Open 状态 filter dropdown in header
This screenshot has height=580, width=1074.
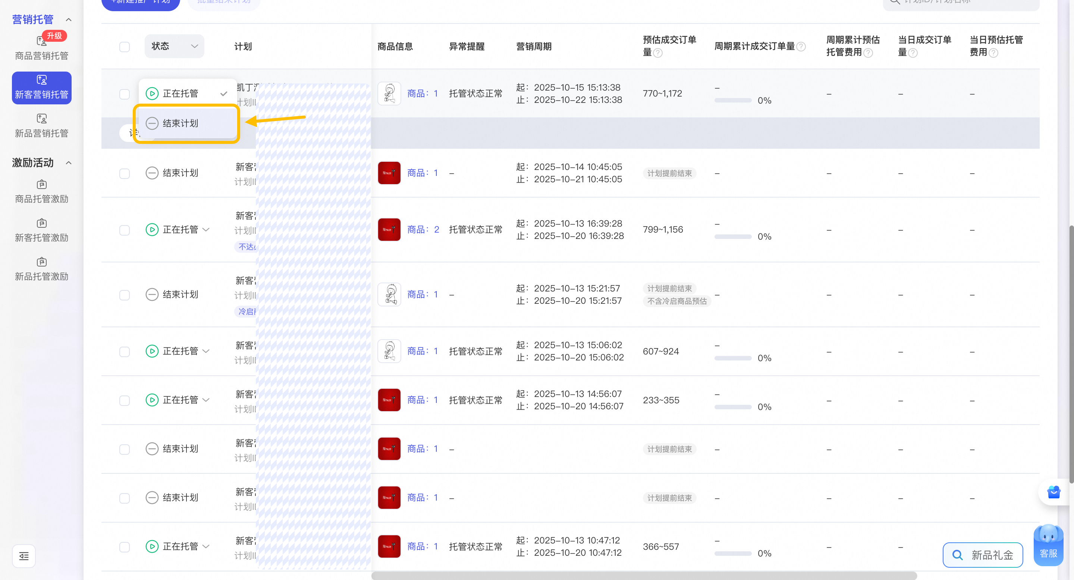(x=174, y=46)
